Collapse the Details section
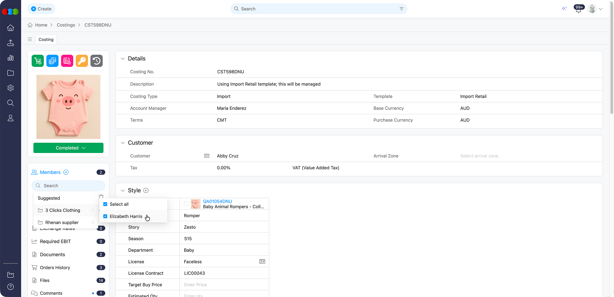The height and width of the screenshot is (297, 614). pos(123,59)
